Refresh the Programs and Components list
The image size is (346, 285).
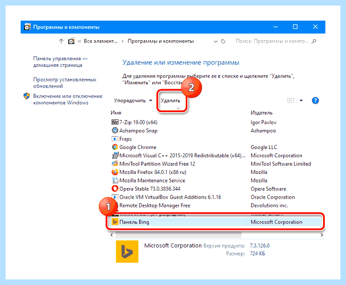[x=223, y=41]
